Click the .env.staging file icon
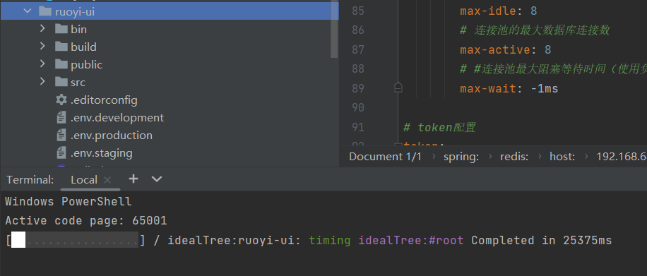 point(61,153)
